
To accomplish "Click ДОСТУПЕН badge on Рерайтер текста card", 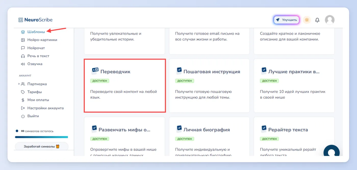I will click(269, 139).
